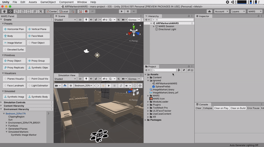Expand the Simulation Controls section
The image size is (264, 147).
click(x=1, y=102)
